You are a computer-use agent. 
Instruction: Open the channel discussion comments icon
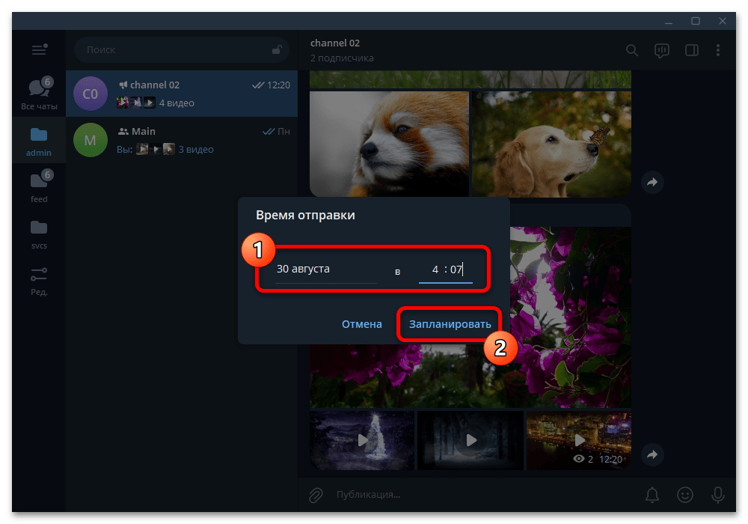click(662, 51)
